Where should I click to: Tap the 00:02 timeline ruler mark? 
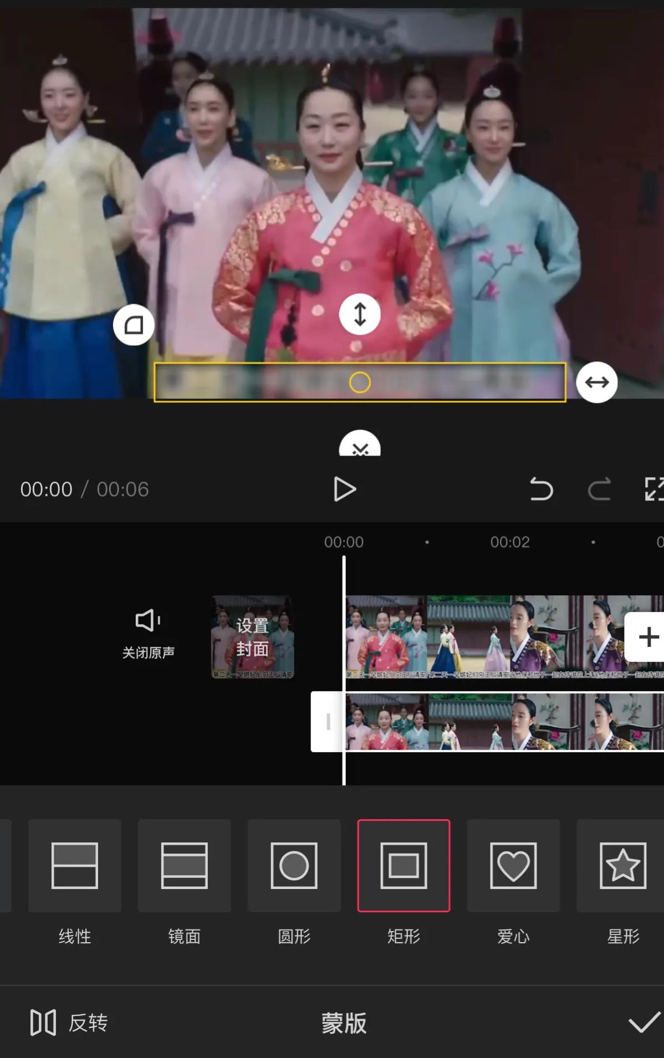(x=510, y=542)
